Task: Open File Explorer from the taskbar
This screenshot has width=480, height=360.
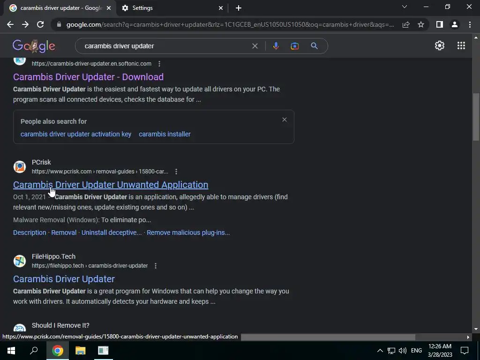Action: [80, 351]
